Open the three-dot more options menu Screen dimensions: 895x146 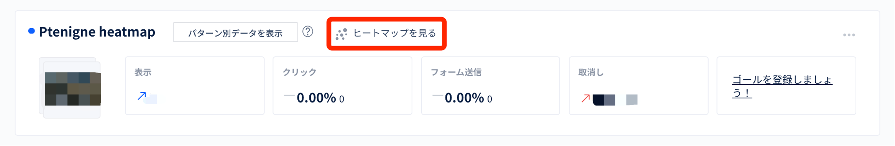pyautogui.click(x=849, y=35)
